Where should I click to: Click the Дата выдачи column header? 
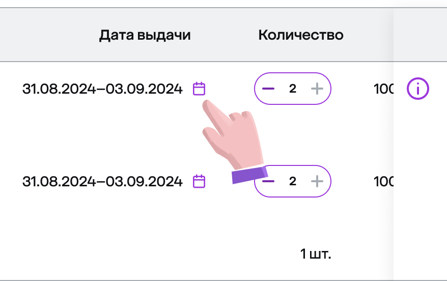(145, 35)
